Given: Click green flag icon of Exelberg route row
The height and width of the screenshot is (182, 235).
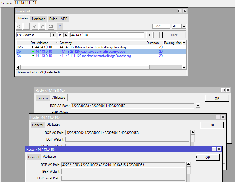Looking at the screenshot, I should tap(33, 52).
